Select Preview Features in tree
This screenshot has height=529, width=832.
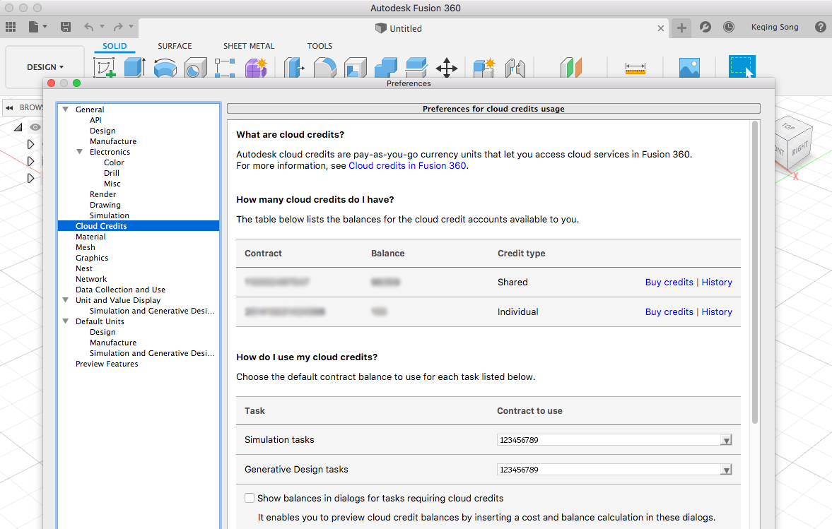pyautogui.click(x=107, y=364)
